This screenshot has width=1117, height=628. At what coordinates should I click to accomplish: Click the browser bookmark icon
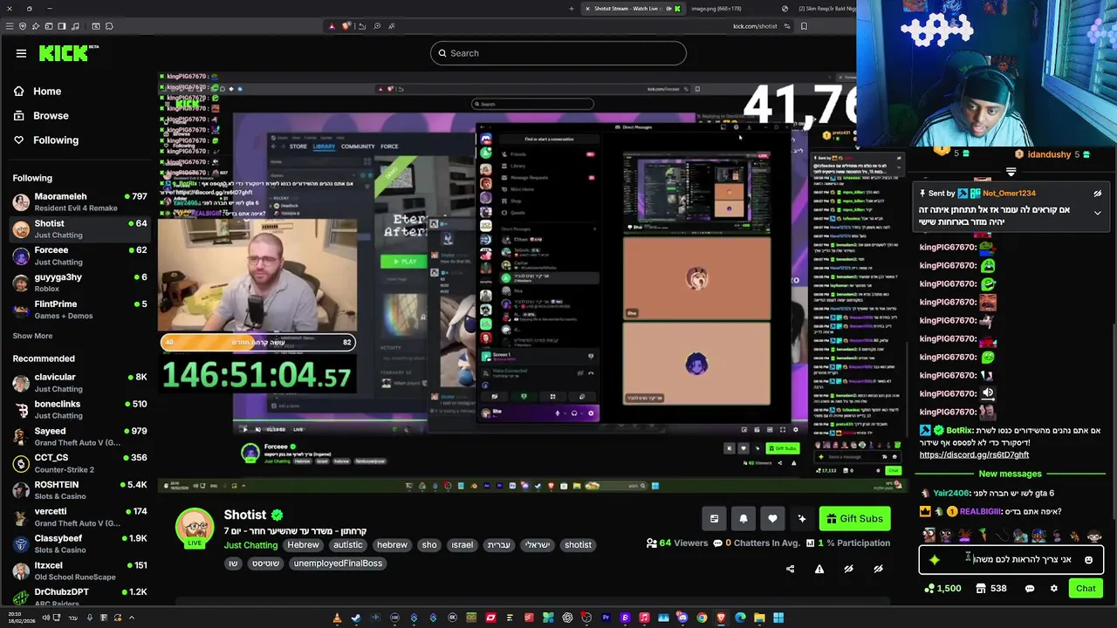coord(804,26)
